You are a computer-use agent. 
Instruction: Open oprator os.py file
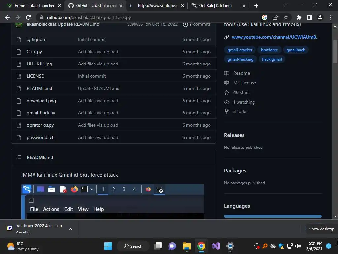click(40, 125)
